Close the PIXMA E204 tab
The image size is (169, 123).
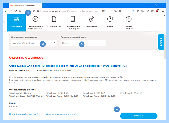point(40,5)
